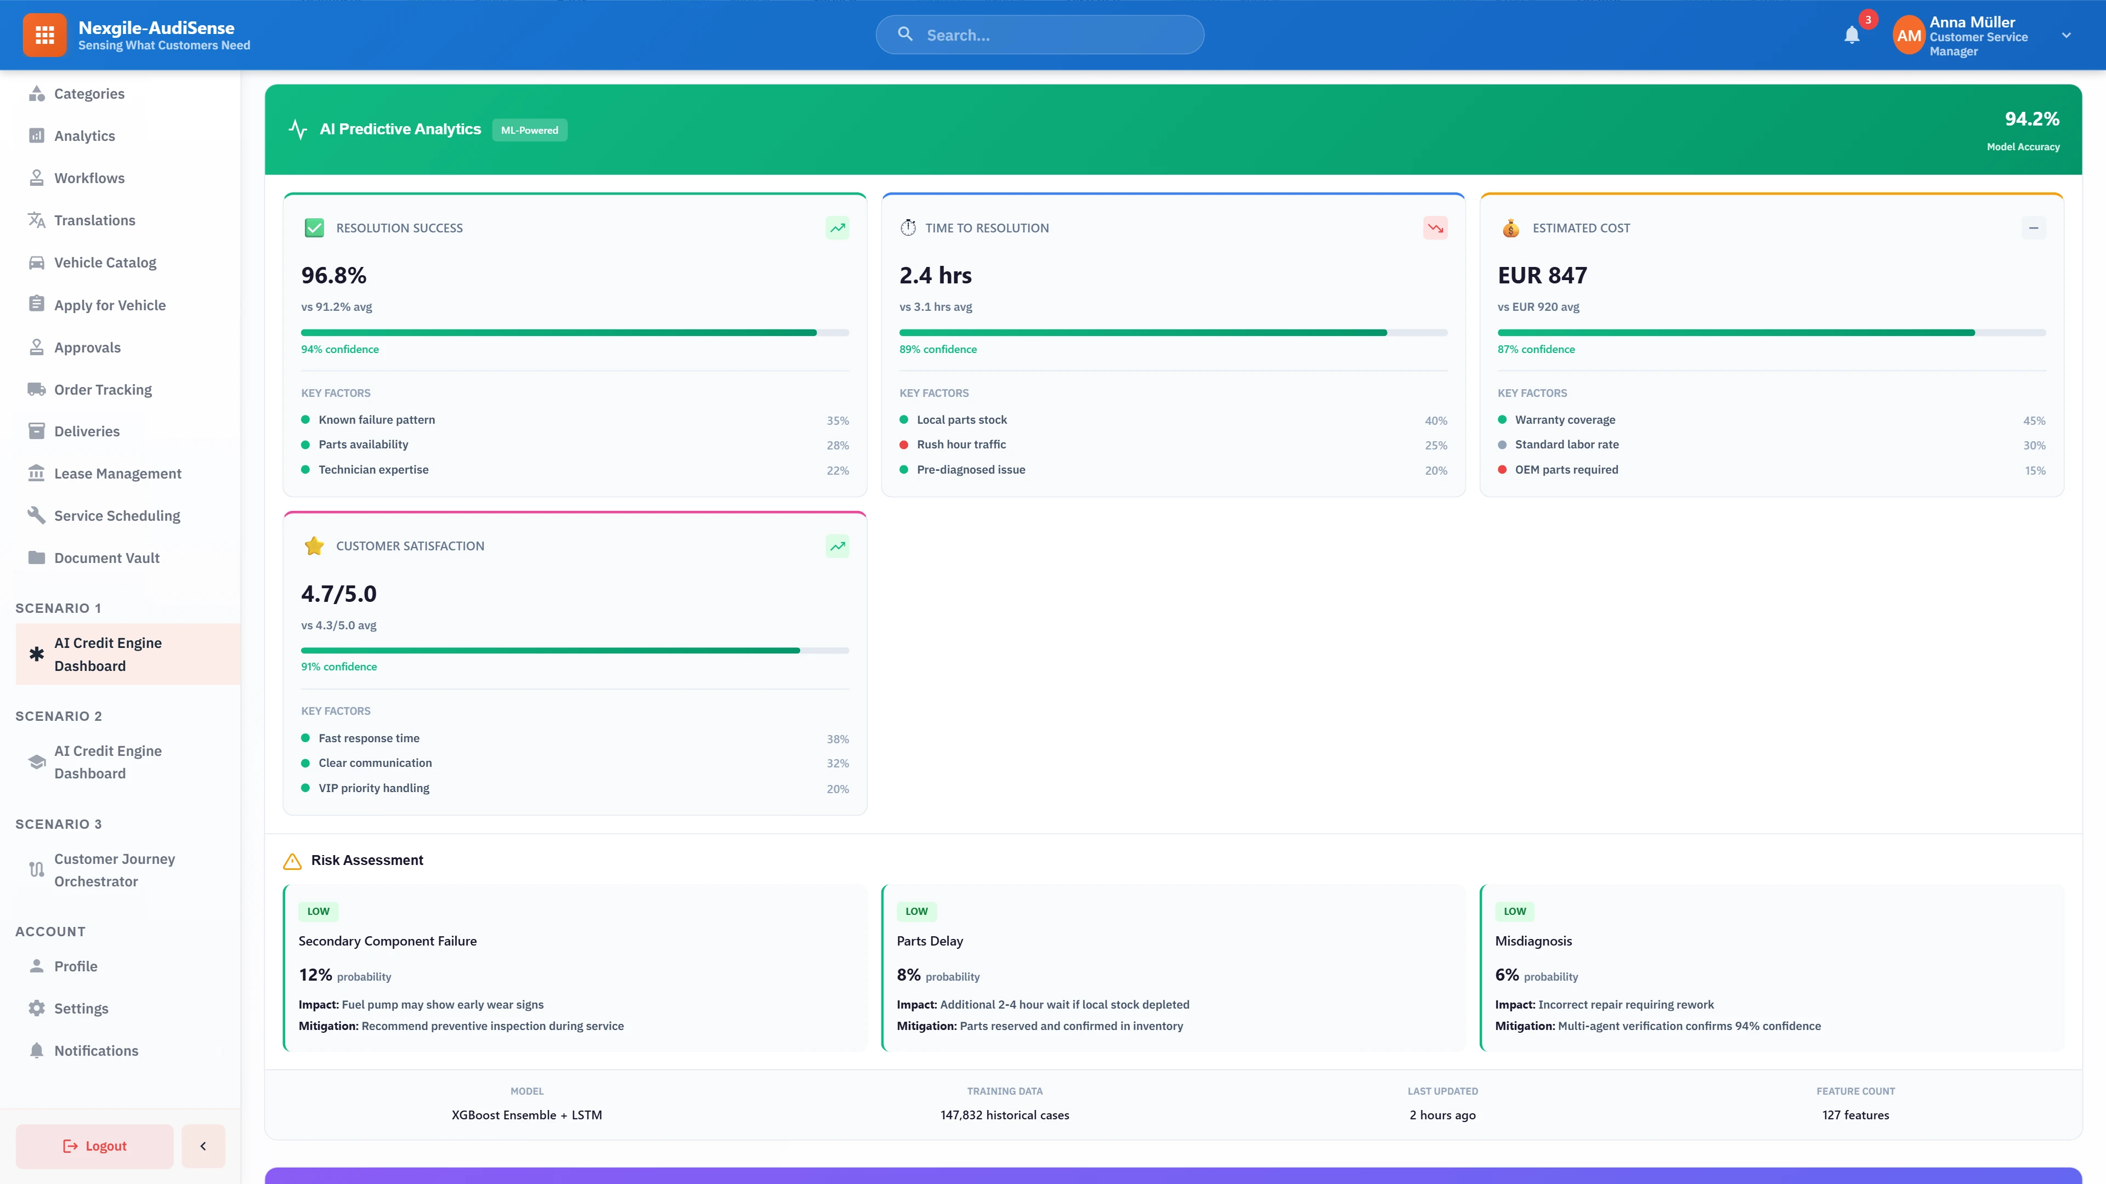The width and height of the screenshot is (2106, 1184).
Task: Open Order Tracking via its truck icon
Action: click(x=36, y=389)
